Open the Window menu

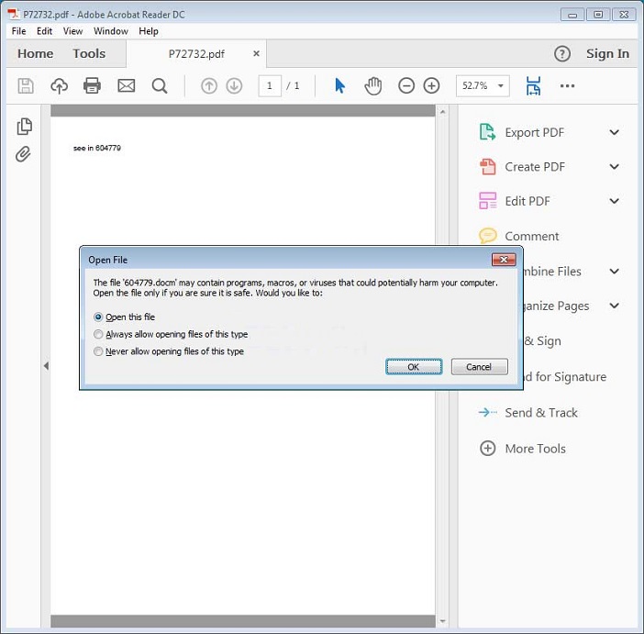pyautogui.click(x=111, y=31)
